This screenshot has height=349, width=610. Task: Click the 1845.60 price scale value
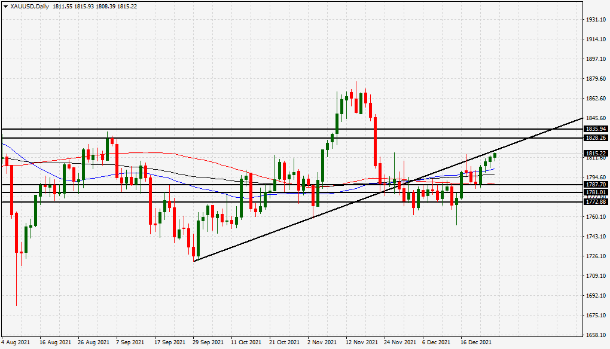coord(596,118)
